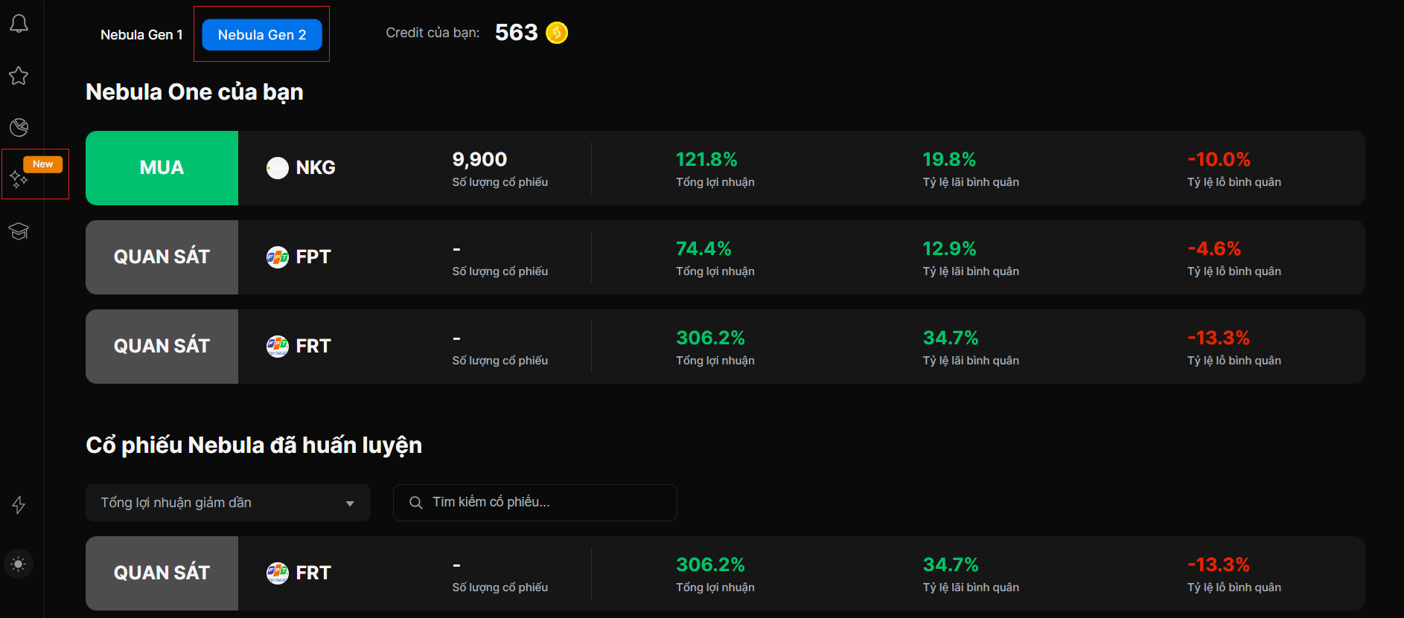The width and height of the screenshot is (1404, 618).
Task: Toggle the light/dark theme sun icon
Action: point(19,564)
